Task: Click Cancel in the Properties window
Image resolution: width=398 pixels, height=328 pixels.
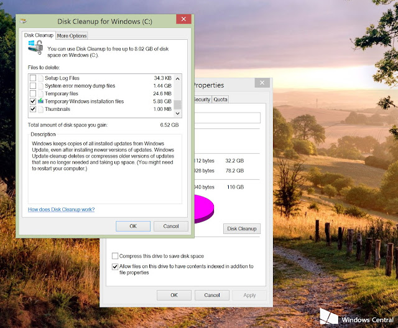Action: (212, 295)
